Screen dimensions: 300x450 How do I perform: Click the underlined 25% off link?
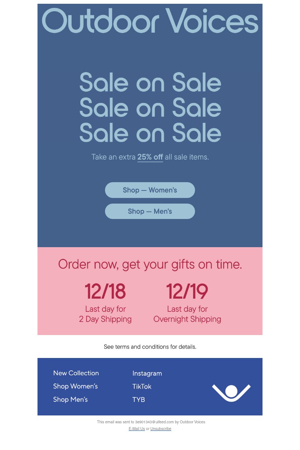tap(150, 157)
